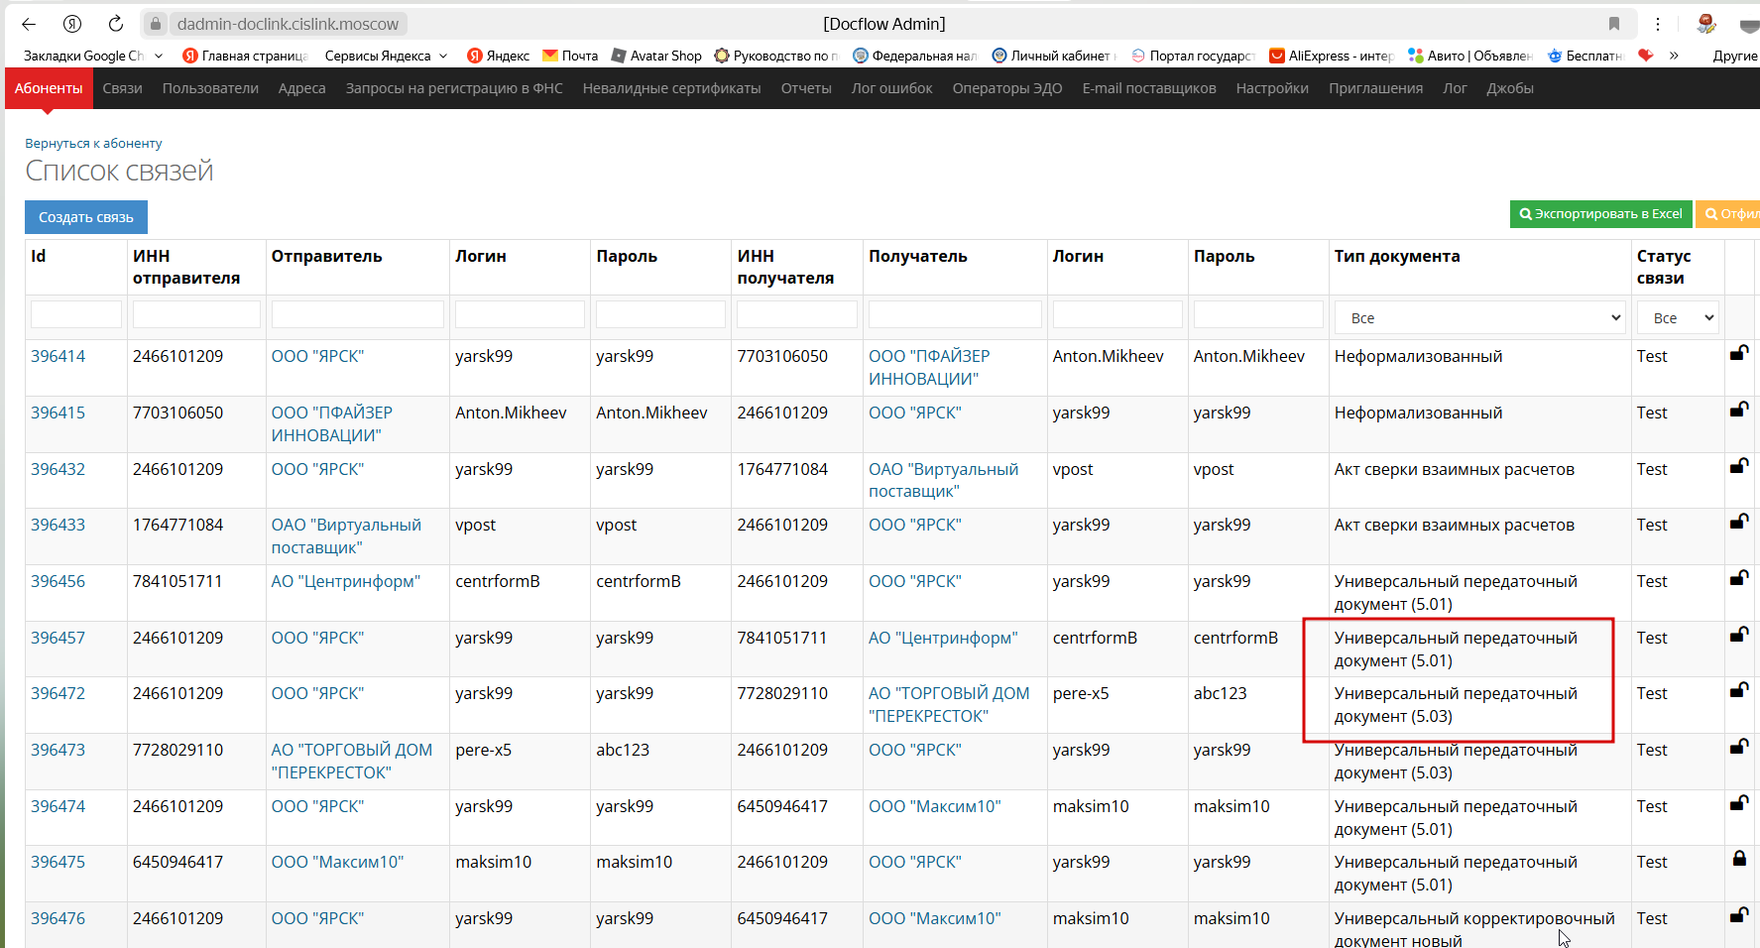Viewport: 1760px width, 948px height.
Task: Open the Личный кабинет bookmark
Action: coord(1054,56)
